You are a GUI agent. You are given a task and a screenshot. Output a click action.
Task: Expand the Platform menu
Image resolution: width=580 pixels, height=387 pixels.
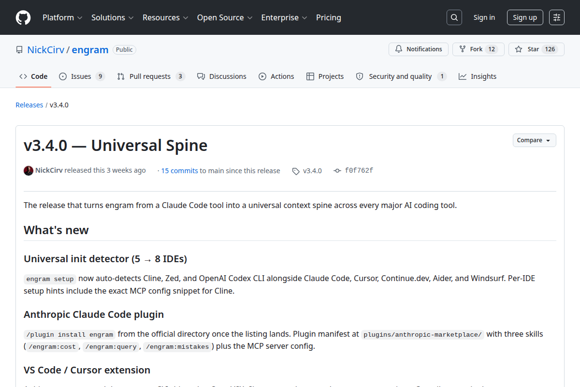coord(62,17)
